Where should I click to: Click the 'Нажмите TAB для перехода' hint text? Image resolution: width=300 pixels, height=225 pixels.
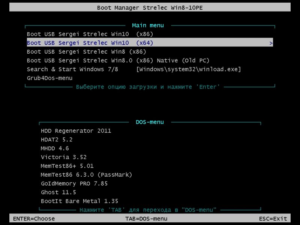click(148, 210)
